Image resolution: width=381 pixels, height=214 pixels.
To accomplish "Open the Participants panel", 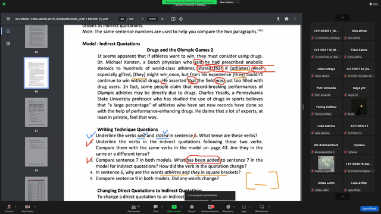I will (133, 208).
